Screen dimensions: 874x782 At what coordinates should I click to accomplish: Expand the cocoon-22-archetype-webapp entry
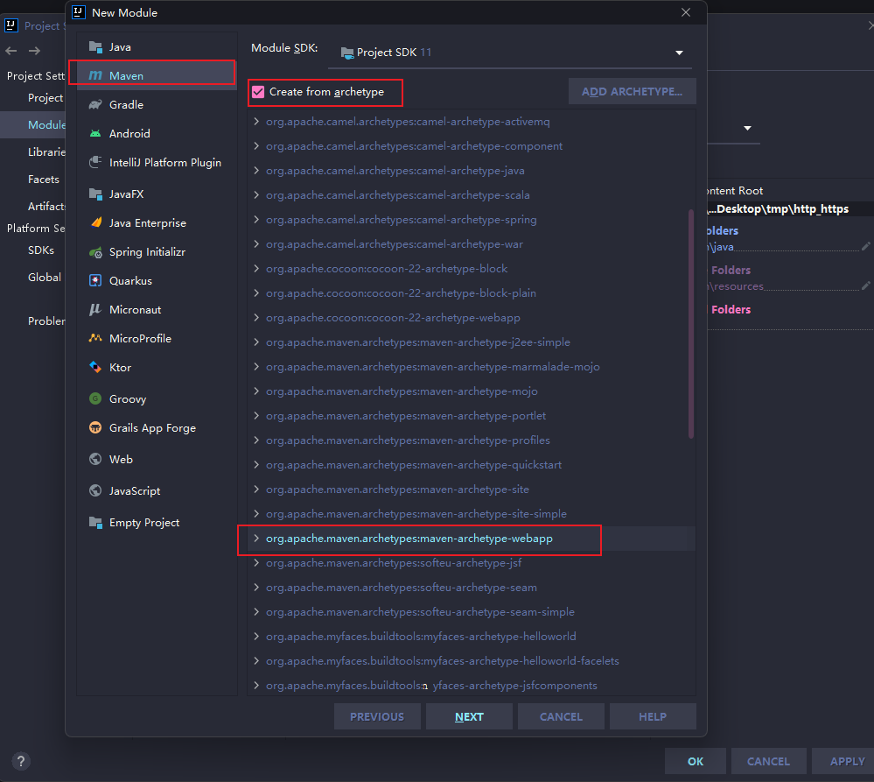tap(256, 317)
